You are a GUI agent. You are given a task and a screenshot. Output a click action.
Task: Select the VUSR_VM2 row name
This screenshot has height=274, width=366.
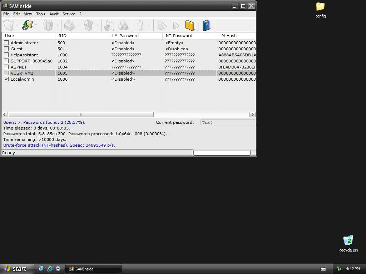point(22,73)
